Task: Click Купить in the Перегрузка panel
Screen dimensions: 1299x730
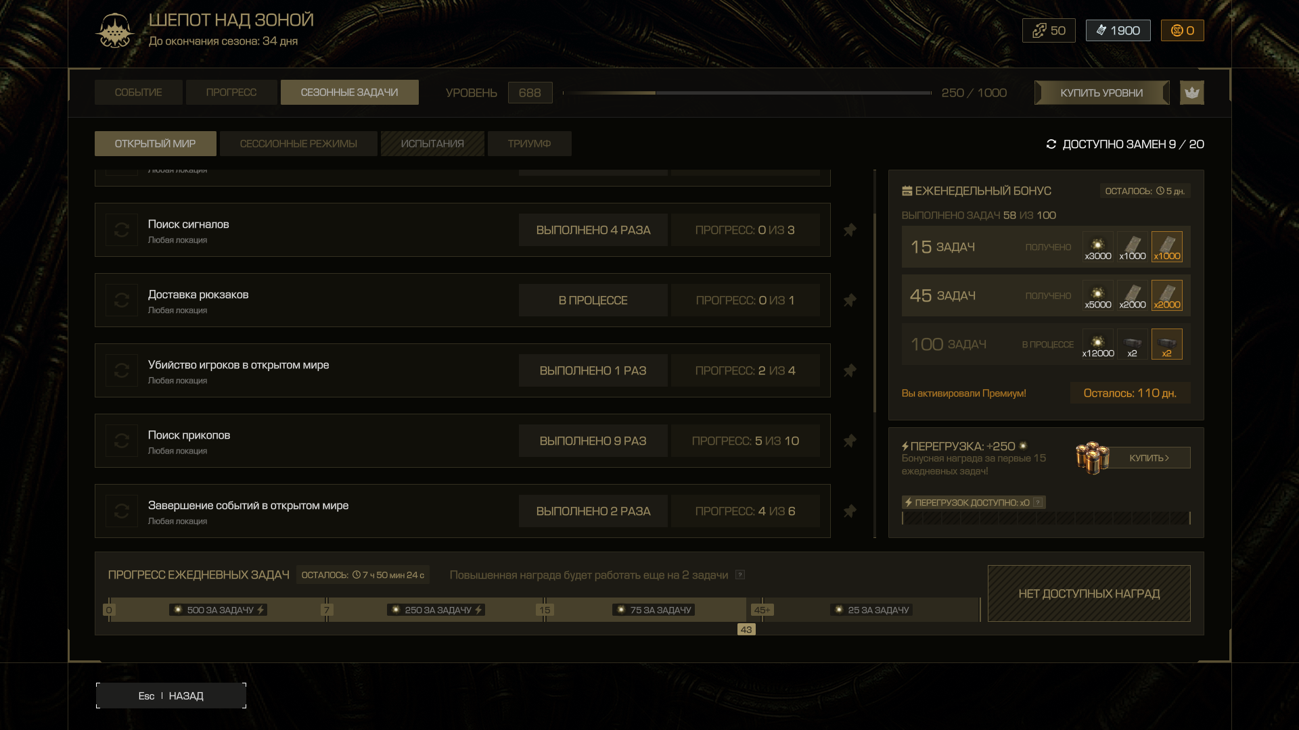Action: [1149, 458]
